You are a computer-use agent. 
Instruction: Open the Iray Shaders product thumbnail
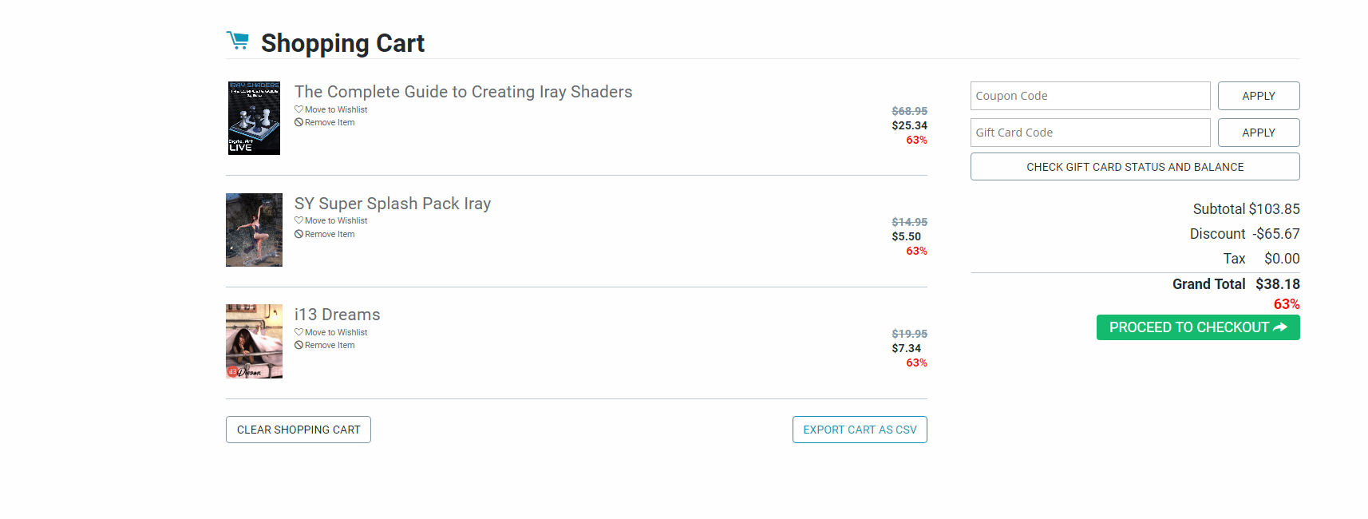tap(254, 118)
